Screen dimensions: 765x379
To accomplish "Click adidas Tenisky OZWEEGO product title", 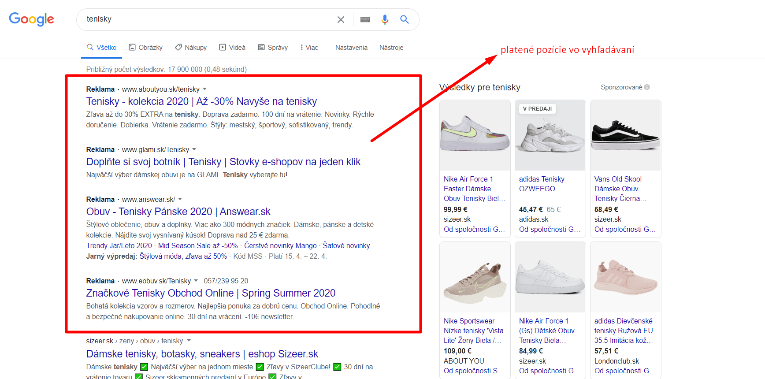I will [542, 184].
